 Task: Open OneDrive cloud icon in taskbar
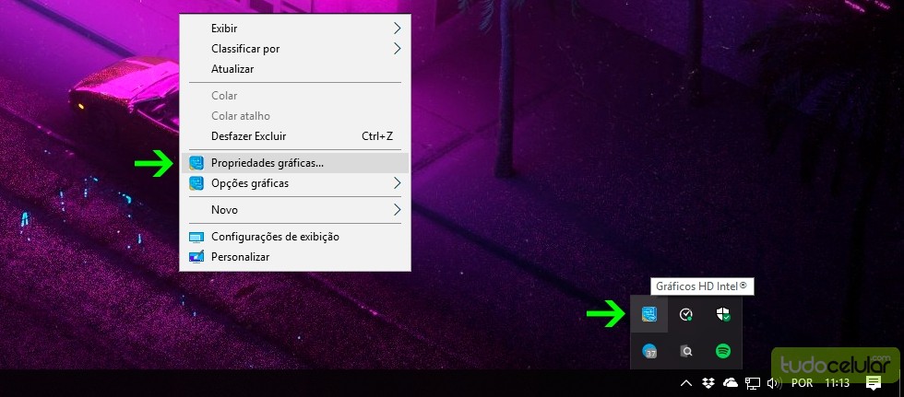[x=731, y=383]
